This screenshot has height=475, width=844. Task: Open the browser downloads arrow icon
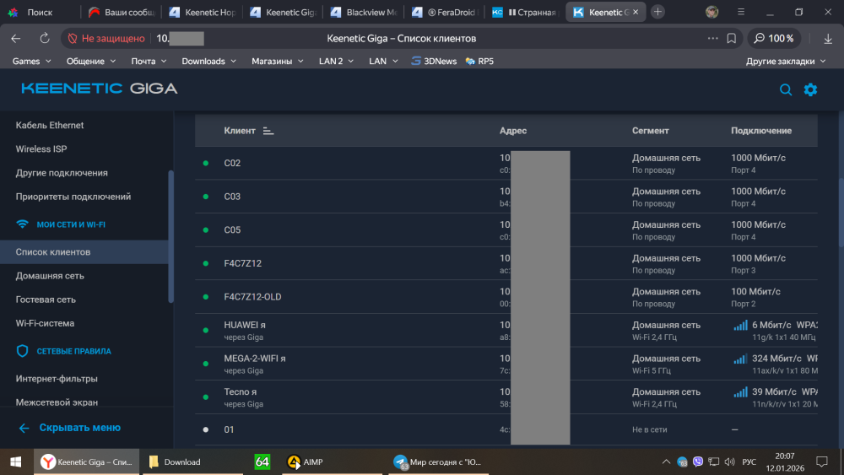pos(814,39)
